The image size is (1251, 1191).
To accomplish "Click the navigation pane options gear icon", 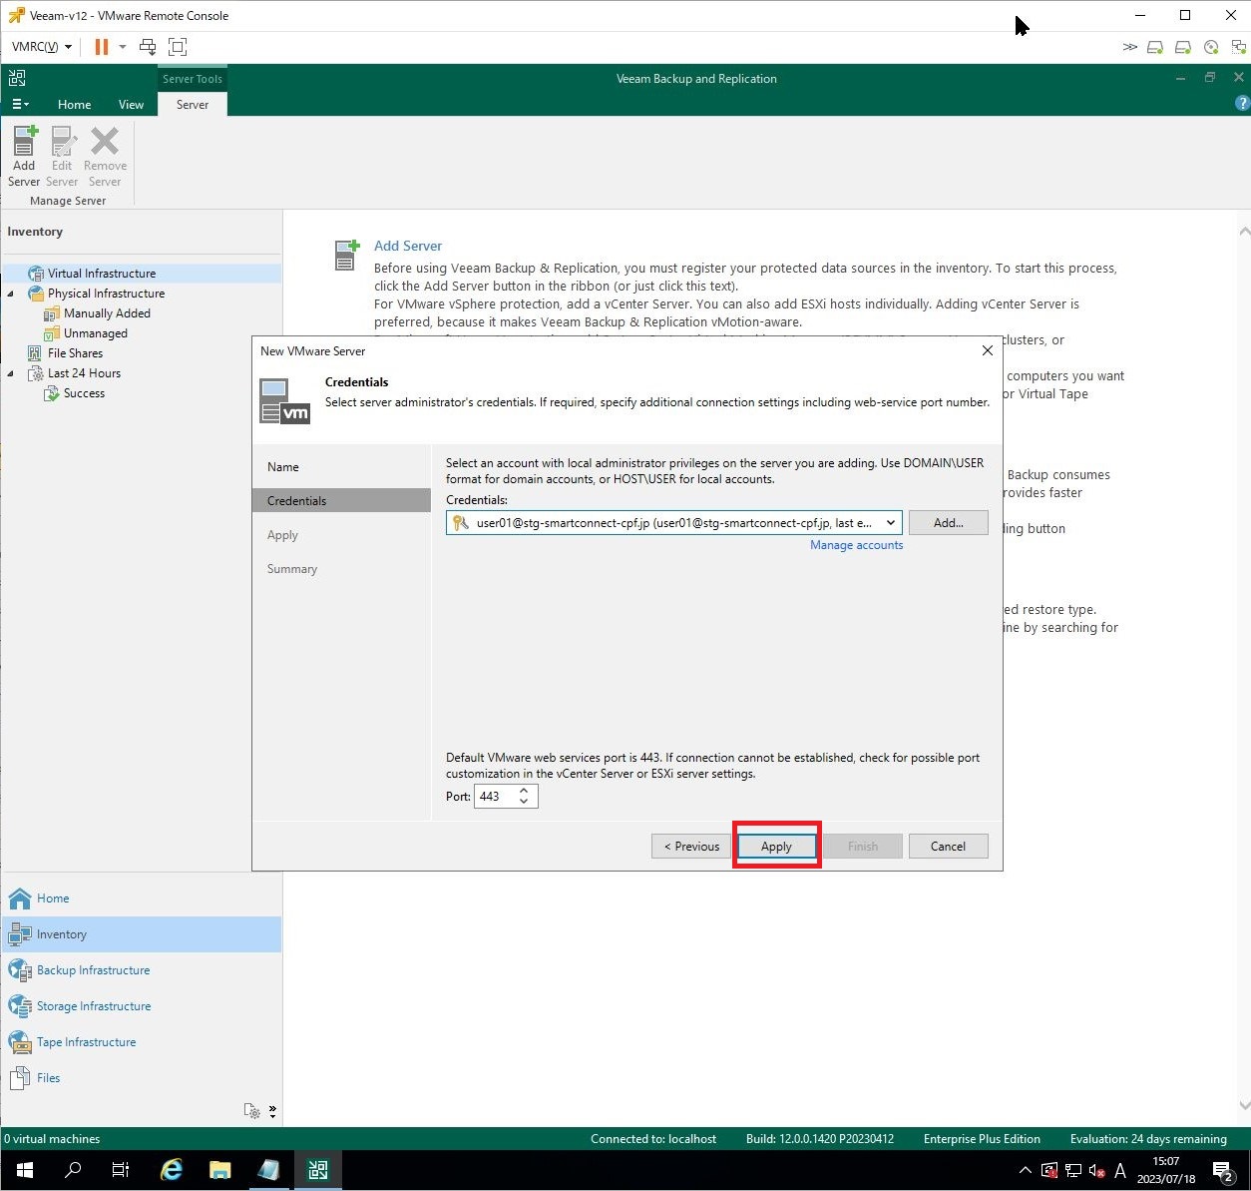I will pyautogui.click(x=252, y=1111).
